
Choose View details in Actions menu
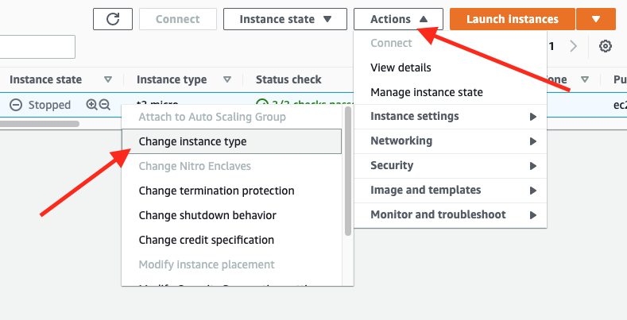pos(401,67)
